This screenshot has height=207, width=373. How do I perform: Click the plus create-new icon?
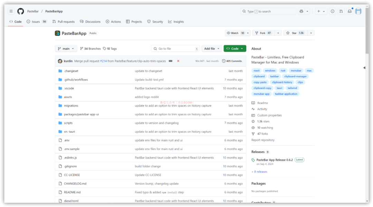tap(318, 11)
